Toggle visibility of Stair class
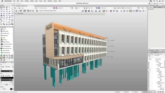This screenshot has height=93, width=165. coord(149,82)
